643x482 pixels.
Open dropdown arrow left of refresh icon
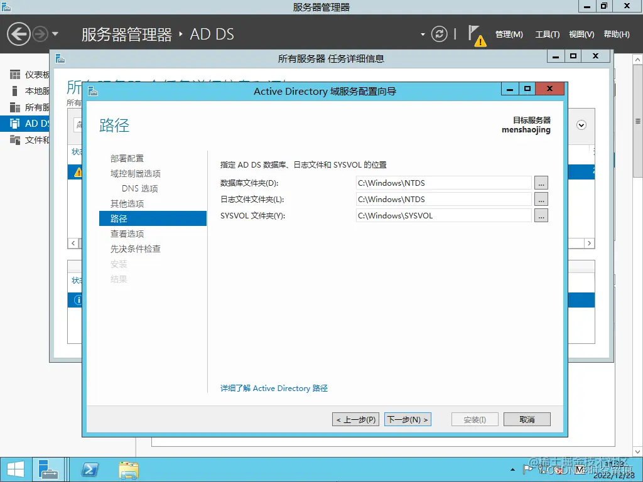(423, 35)
